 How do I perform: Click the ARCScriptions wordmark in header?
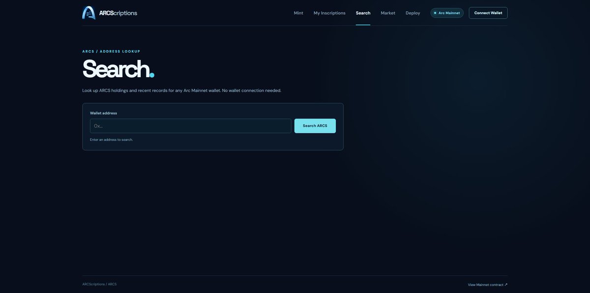point(118,13)
